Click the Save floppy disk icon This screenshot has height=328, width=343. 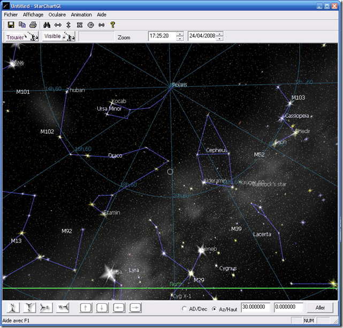click(11, 25)
